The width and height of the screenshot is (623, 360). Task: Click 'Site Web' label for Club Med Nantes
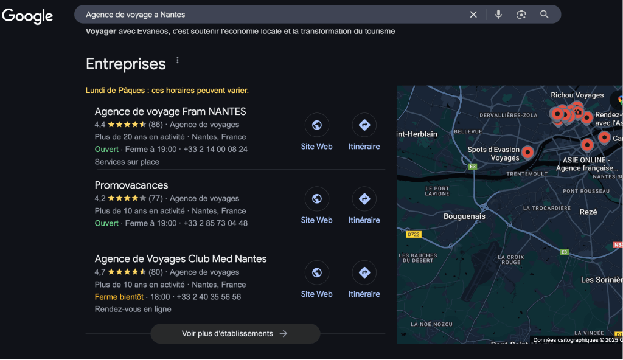(316, 294)
